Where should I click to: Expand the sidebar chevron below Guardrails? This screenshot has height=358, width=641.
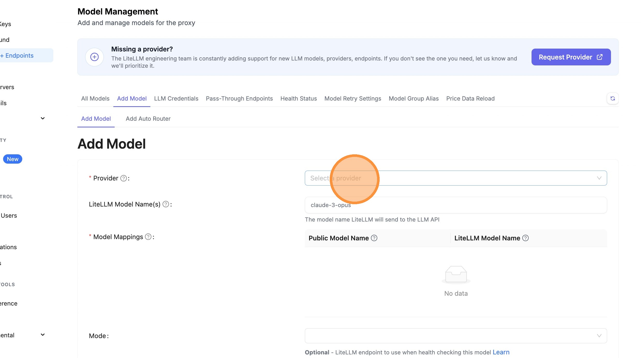[43, 118]
